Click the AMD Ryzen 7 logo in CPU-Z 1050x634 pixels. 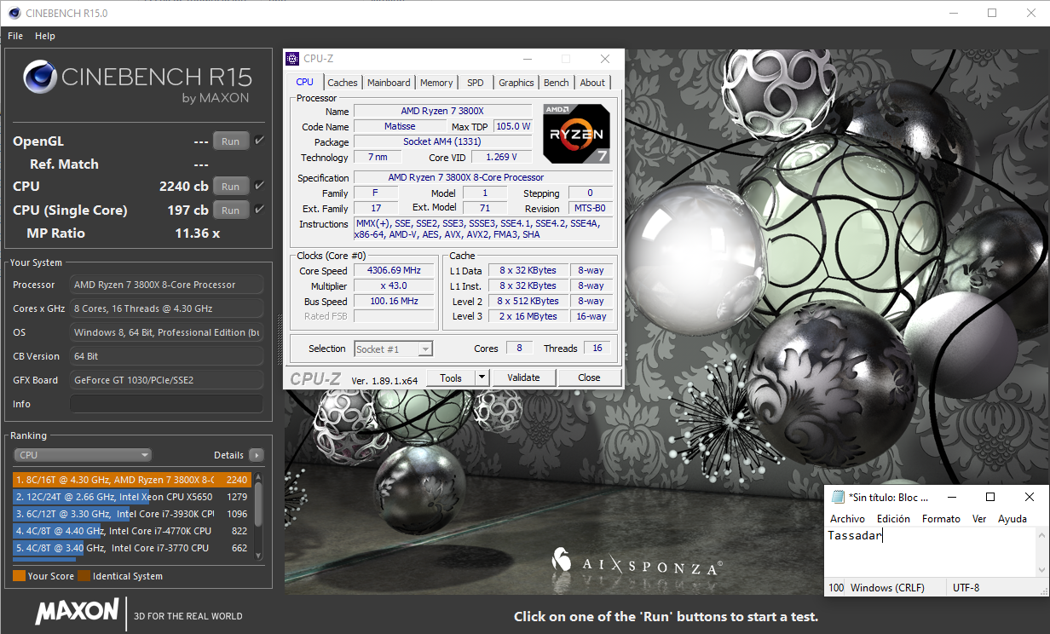click(x=576, y=134)
